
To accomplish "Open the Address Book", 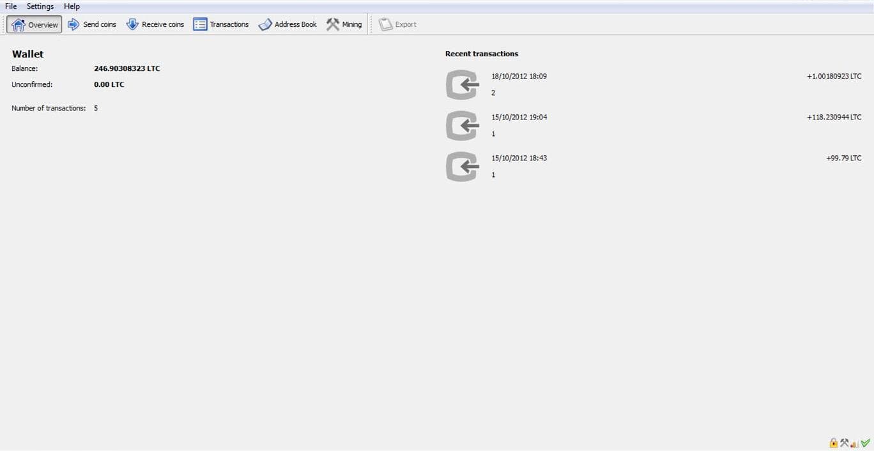I will [x=287, y=24].
